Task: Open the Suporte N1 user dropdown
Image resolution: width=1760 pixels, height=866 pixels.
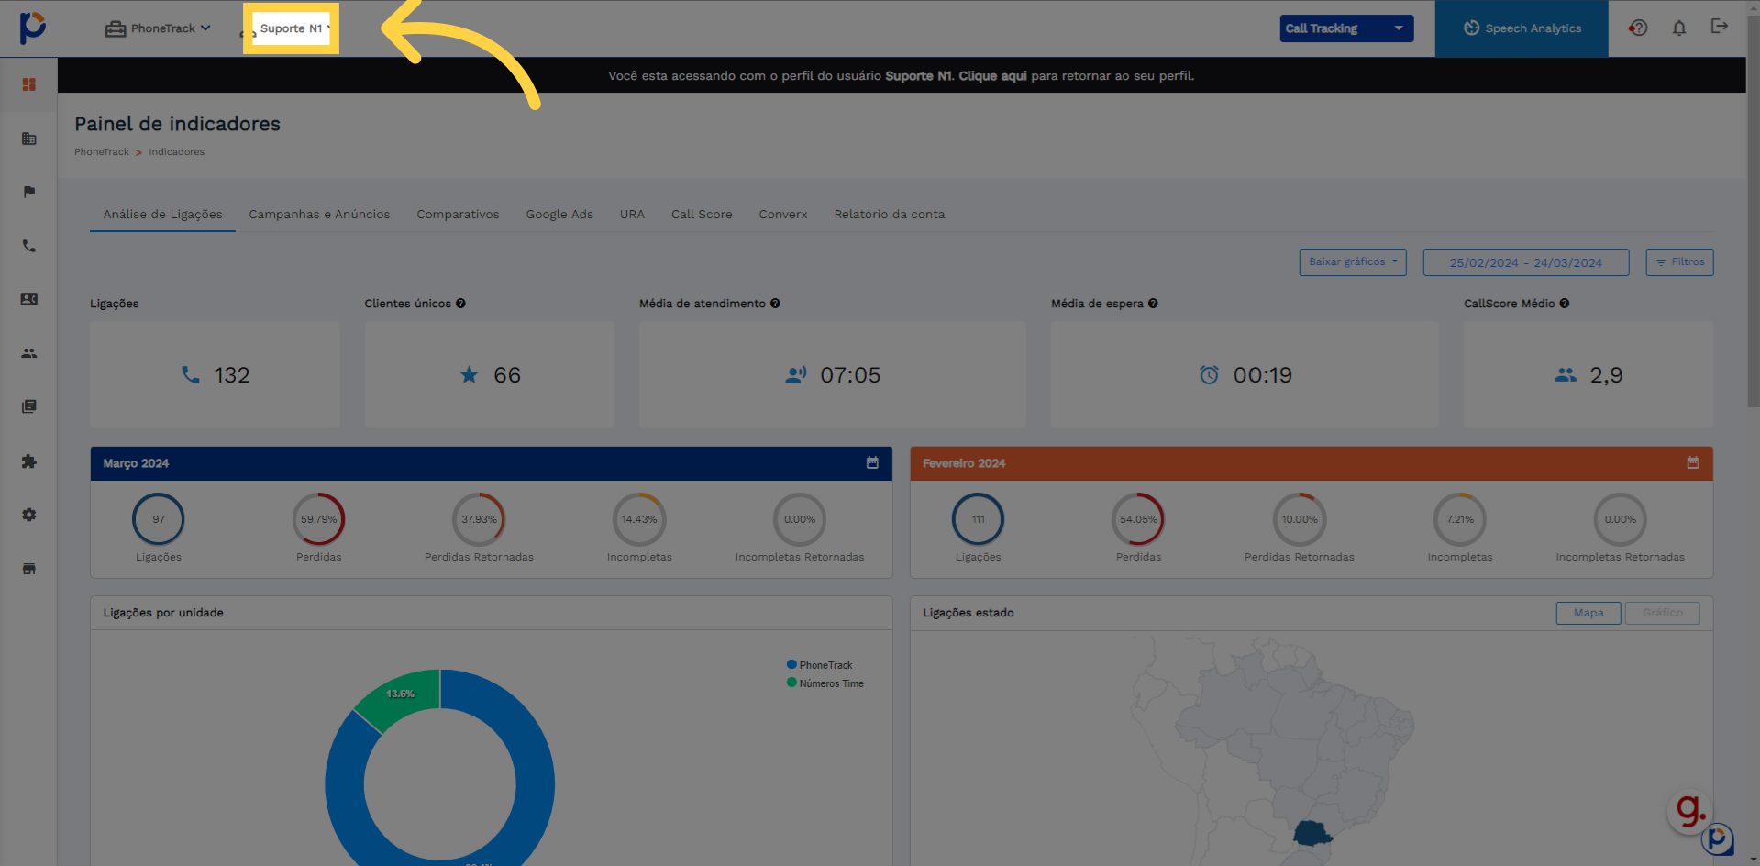Action: (291, 28)
